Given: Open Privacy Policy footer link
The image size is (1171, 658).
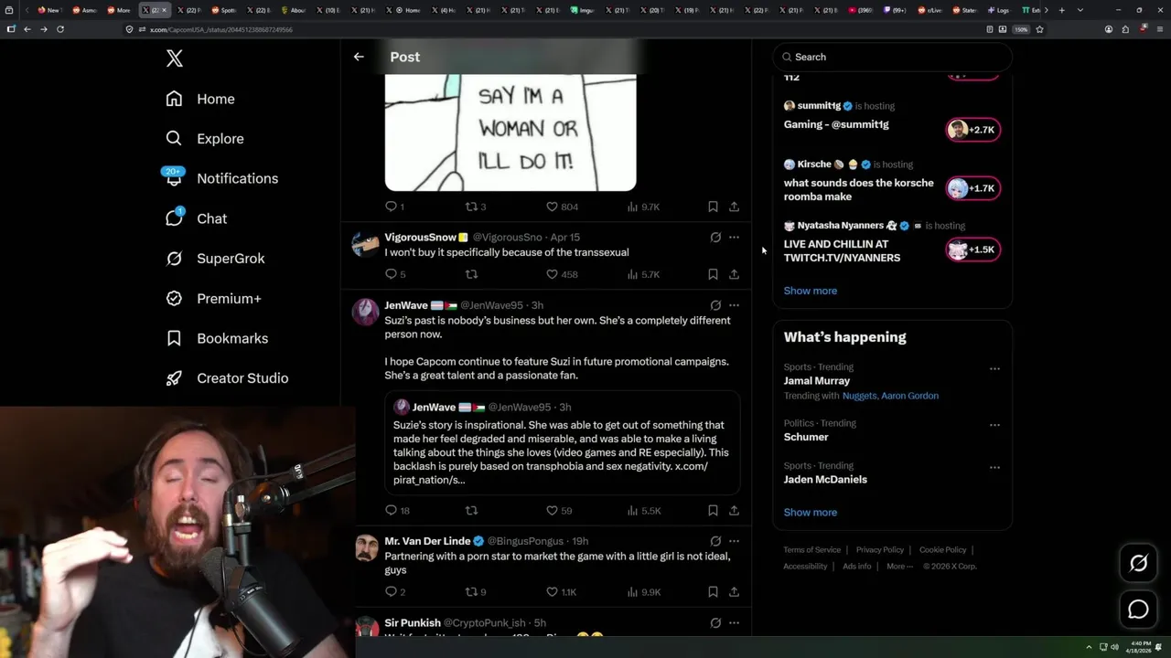Looking at the screenshot, I should [x=879, y=550].
